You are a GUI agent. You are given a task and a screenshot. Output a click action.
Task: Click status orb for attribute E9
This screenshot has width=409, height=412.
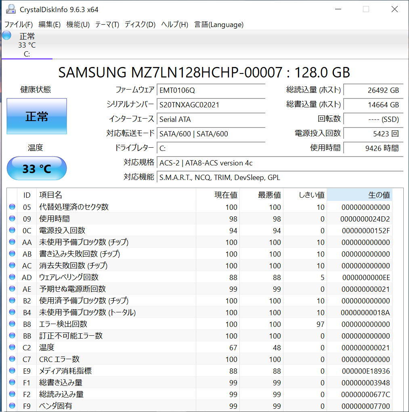pos(12,370)
